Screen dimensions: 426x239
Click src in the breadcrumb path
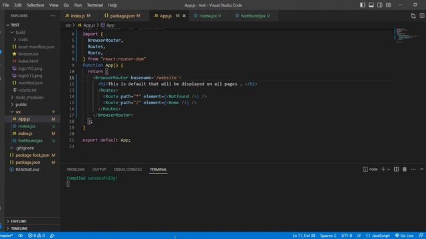[x=68, y=25]
